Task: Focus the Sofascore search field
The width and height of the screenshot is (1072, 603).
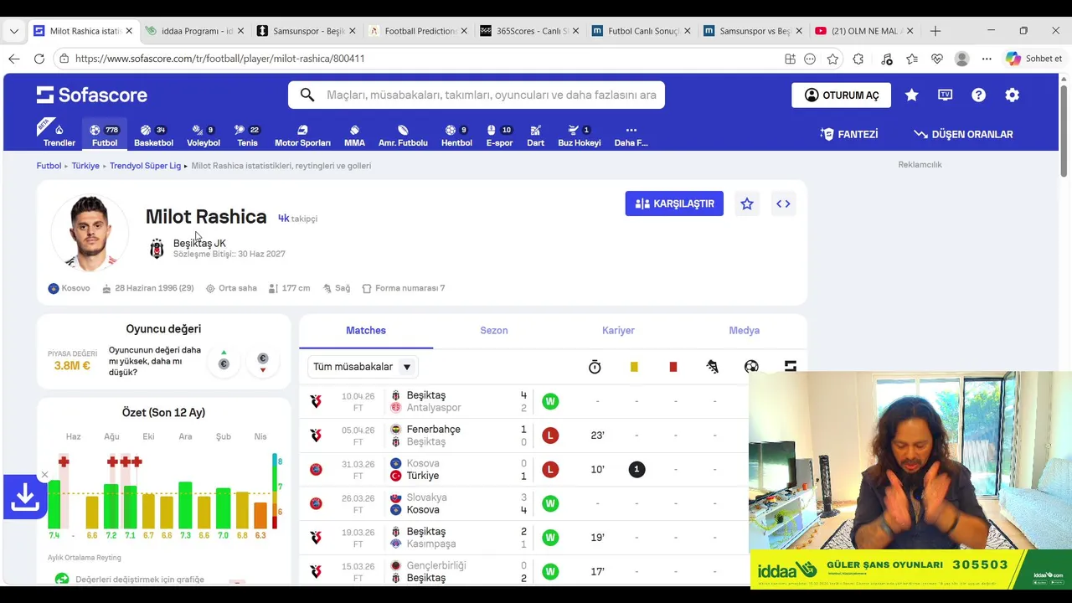Action: [477, 95]
